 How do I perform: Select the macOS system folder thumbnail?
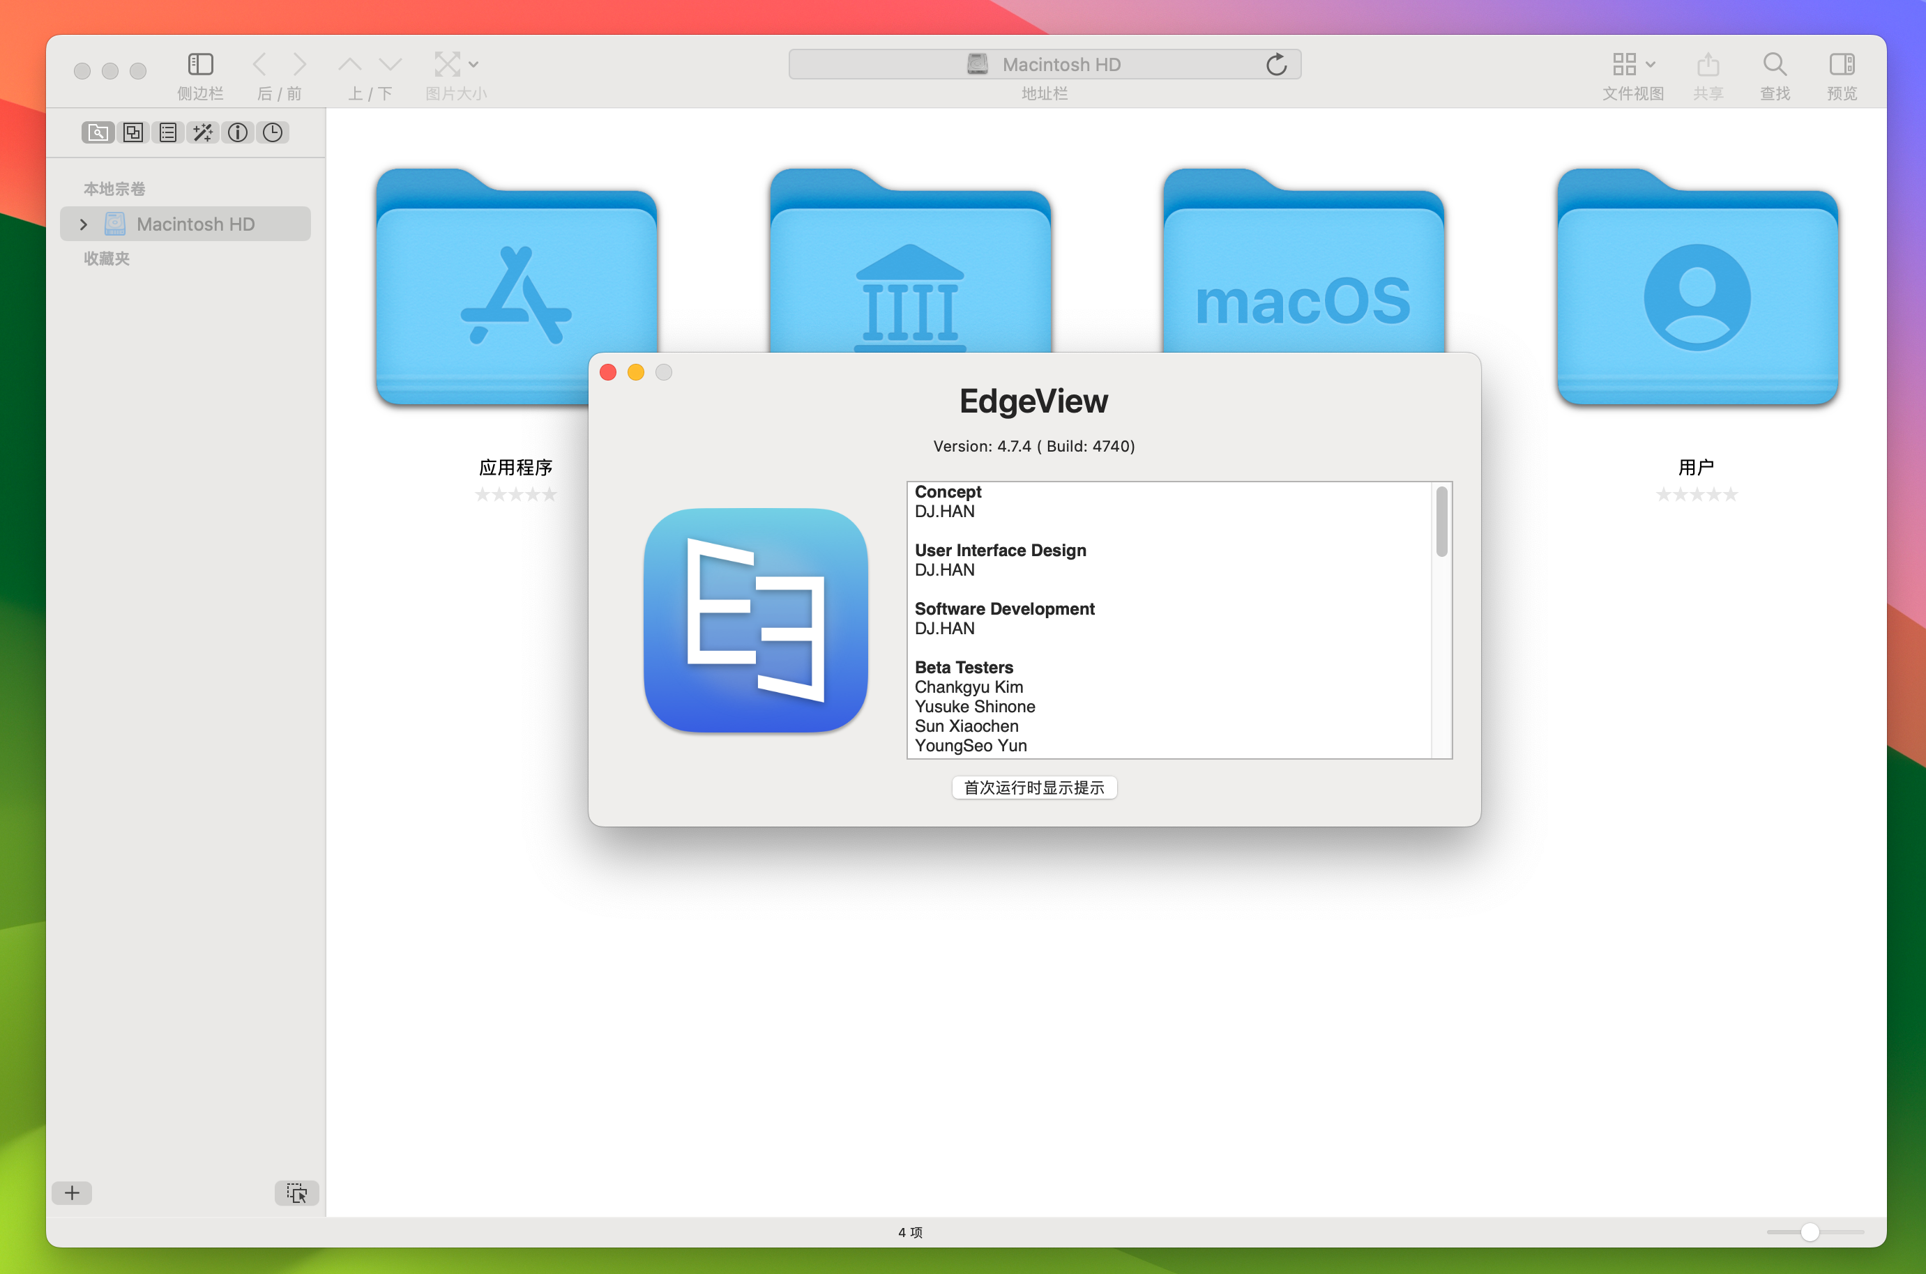[1303, 260]
